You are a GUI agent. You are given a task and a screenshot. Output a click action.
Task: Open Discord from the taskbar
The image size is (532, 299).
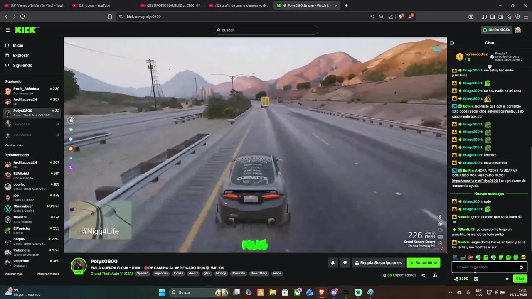334,292
